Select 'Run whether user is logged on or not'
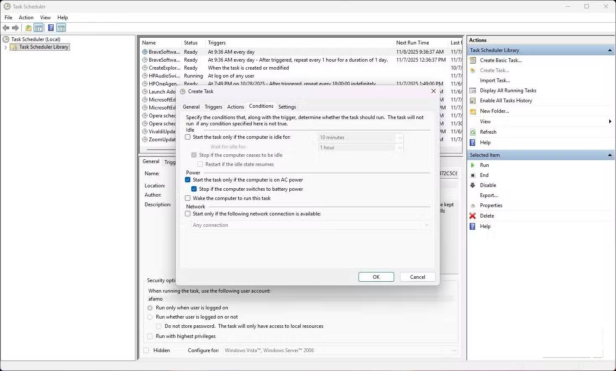Image resolution: width=616 pixels, height=371 pixels. (x=150, y=317)
